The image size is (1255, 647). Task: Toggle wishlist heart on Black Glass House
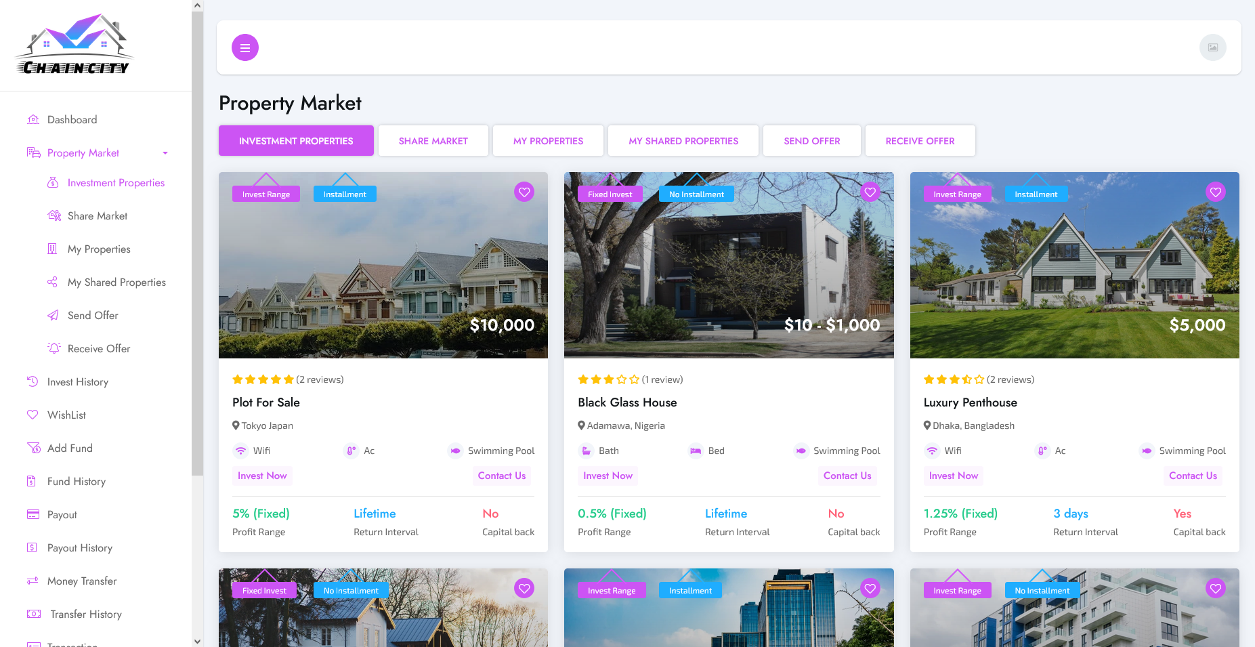870,192
